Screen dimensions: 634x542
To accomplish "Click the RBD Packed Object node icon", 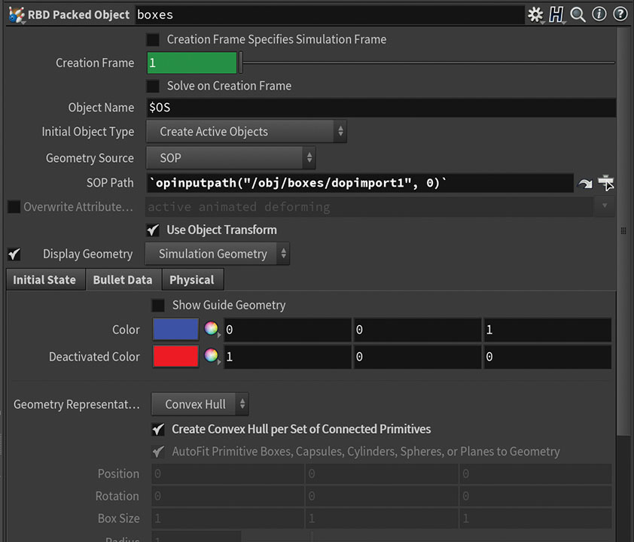I will click(15, 14).
